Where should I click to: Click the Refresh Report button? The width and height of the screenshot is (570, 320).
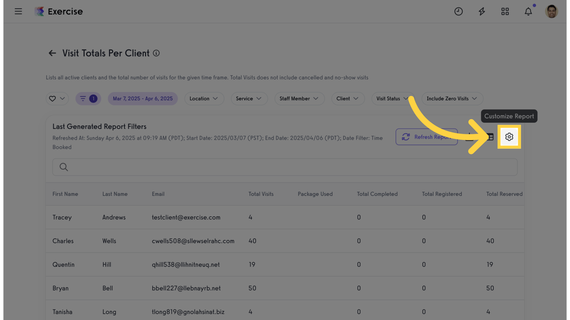pyautogui.click(x=426, y=137)
